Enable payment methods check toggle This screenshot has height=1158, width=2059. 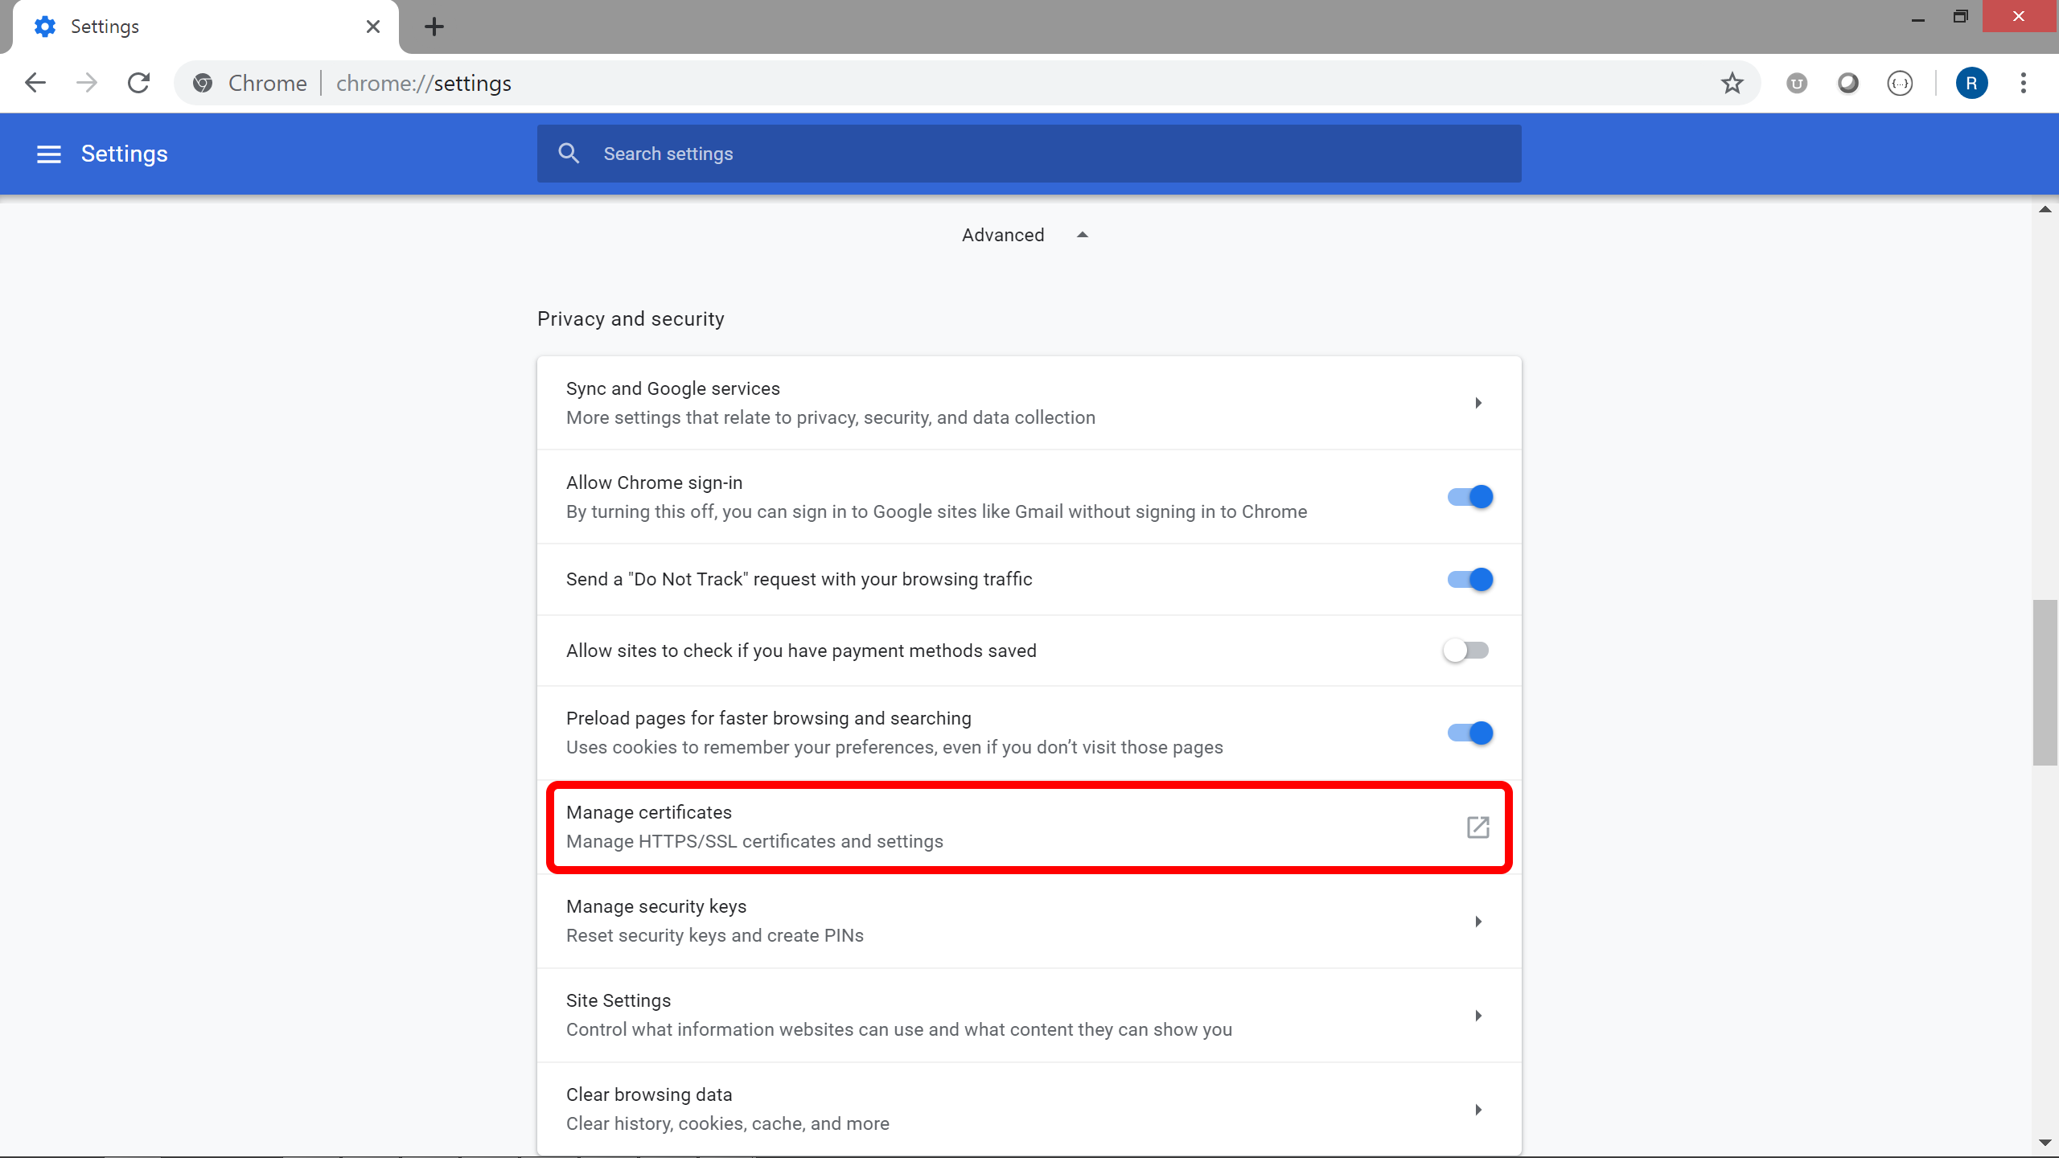[x=1466, y=651]
